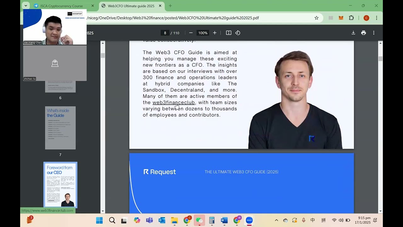403x227 pixels.
Task: Open PDF viewer more actions menu
Action: pyautogui.click(x=374, y=33)
